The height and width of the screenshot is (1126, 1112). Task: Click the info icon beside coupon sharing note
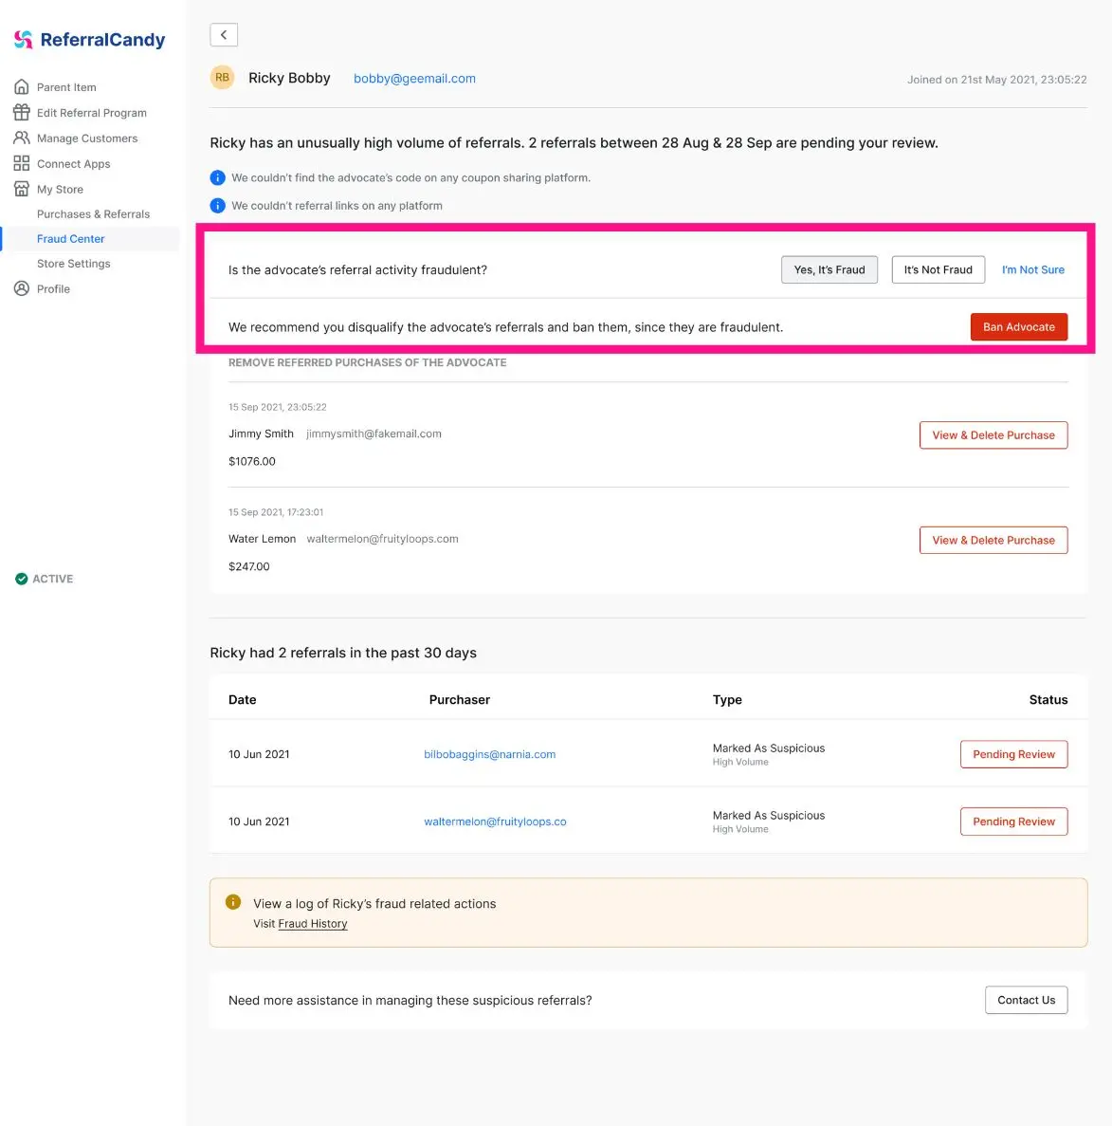(217, 177)
